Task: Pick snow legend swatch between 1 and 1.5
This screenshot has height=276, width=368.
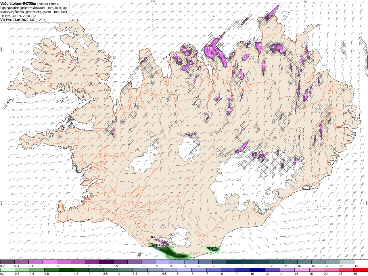Action: point(78,262)
